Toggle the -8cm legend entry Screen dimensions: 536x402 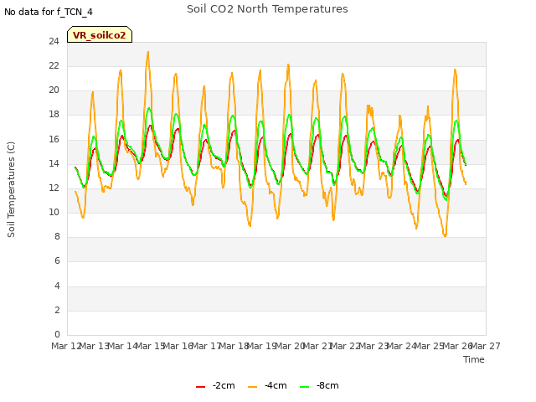click(319, 385)
